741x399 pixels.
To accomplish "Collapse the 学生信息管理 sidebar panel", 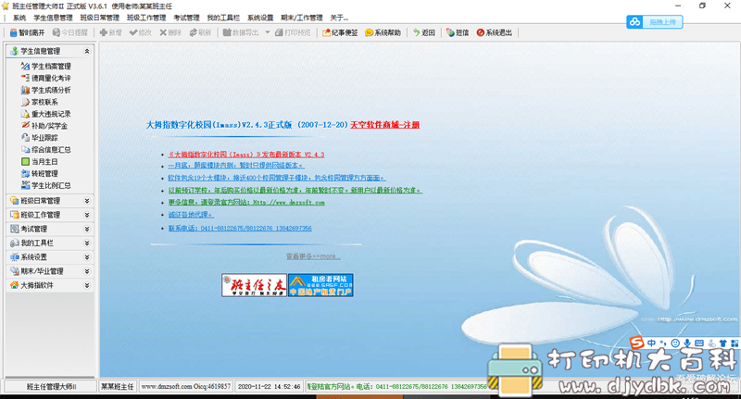I will 87,51.
